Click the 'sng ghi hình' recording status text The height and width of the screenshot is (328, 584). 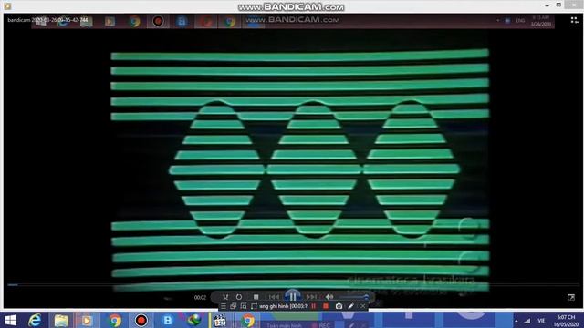pyautogui.click(x=284, y=306)
